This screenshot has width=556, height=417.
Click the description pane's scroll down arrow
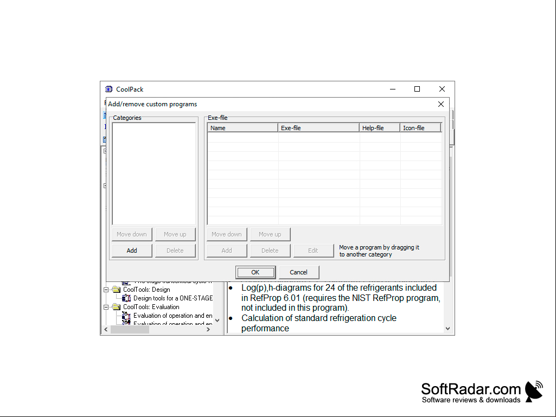448,329
